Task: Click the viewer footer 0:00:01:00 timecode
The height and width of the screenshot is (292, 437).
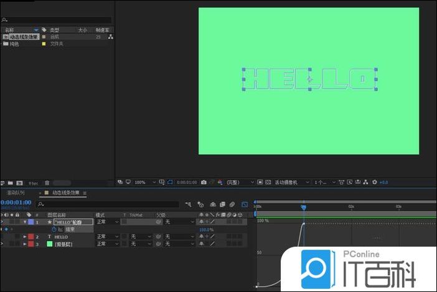Action: point(187,183)
